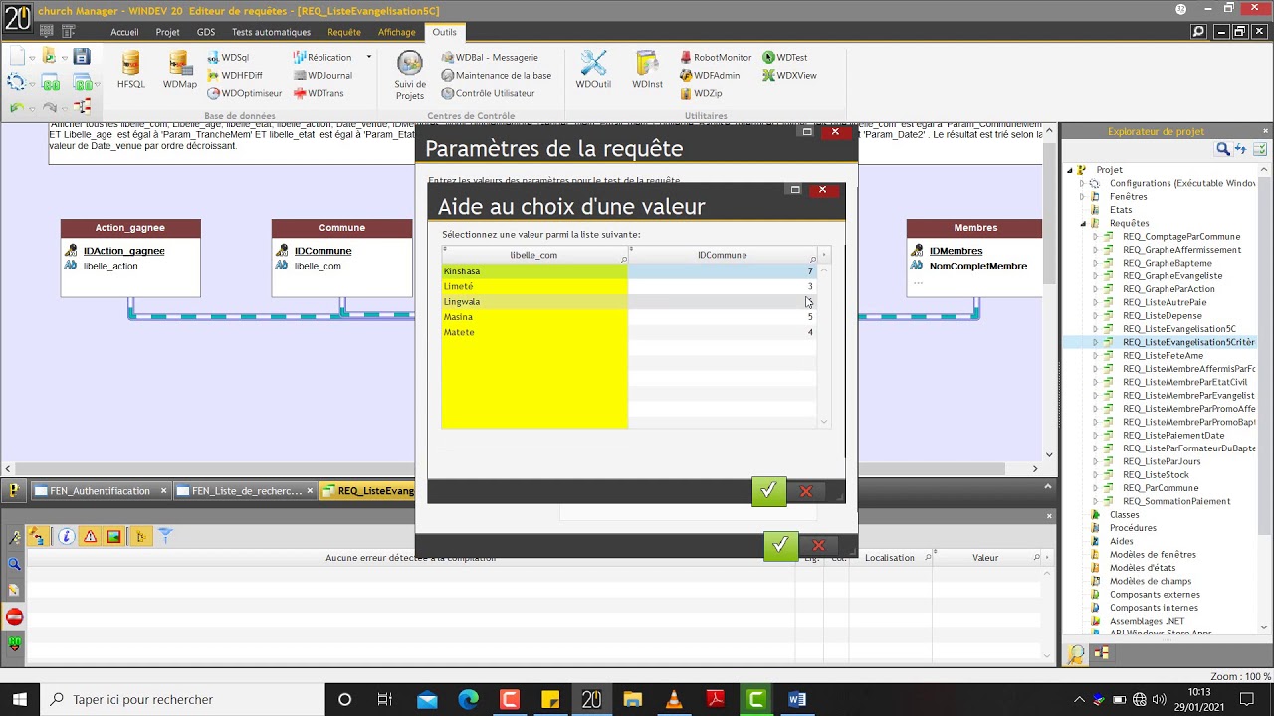
Task: Expand REQ_ListeStock node arrow
Action: click(1096, 475)
